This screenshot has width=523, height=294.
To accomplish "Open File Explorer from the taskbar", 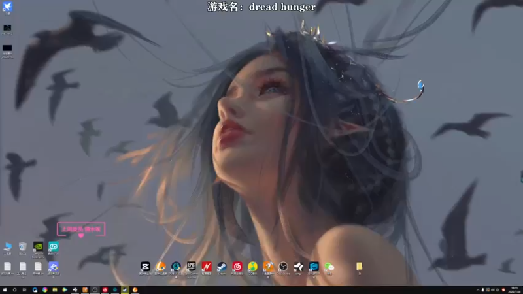I will point(55,290).
